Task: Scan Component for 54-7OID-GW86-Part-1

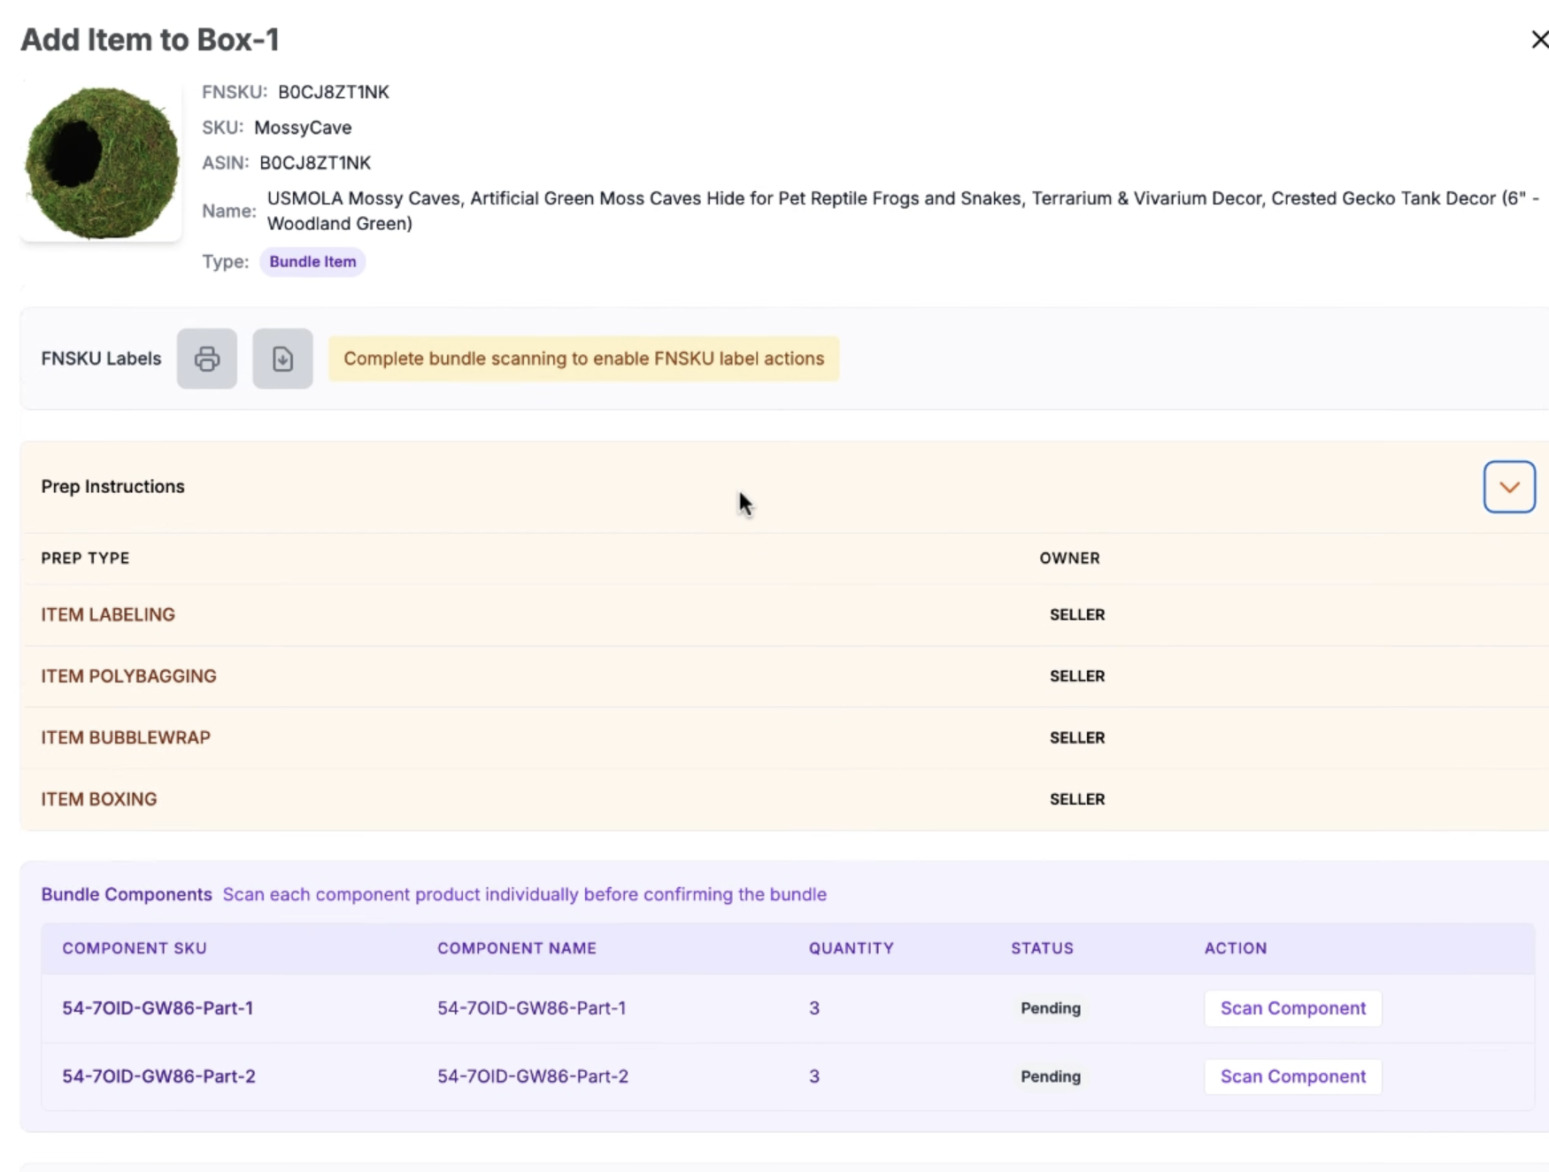Action: tap(1291, 1008)
